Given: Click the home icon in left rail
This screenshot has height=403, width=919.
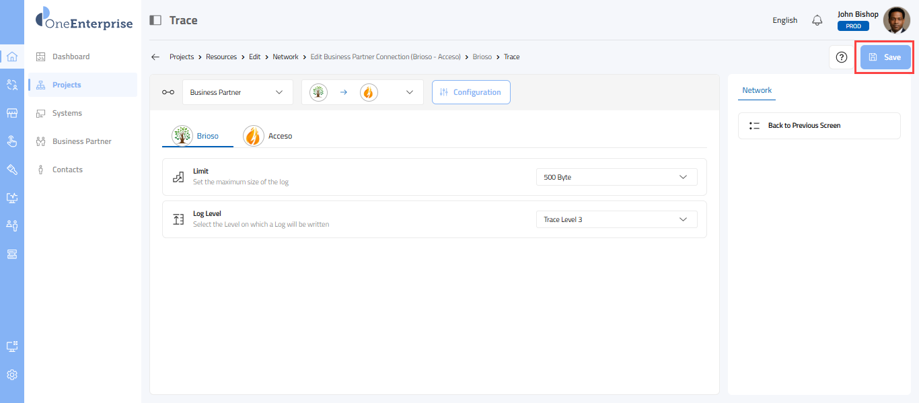Looking at the screenshot, I should click(12, 57).
